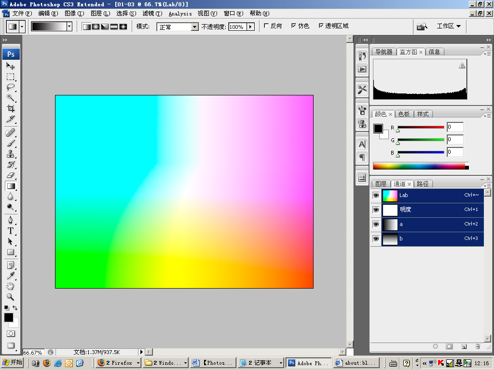Select the Hand tool
This screenshot has height=370, width=494.
(11, 286)
